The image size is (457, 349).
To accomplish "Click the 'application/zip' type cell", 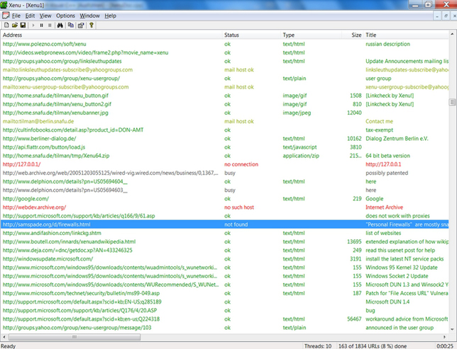I will coord(301,156).
